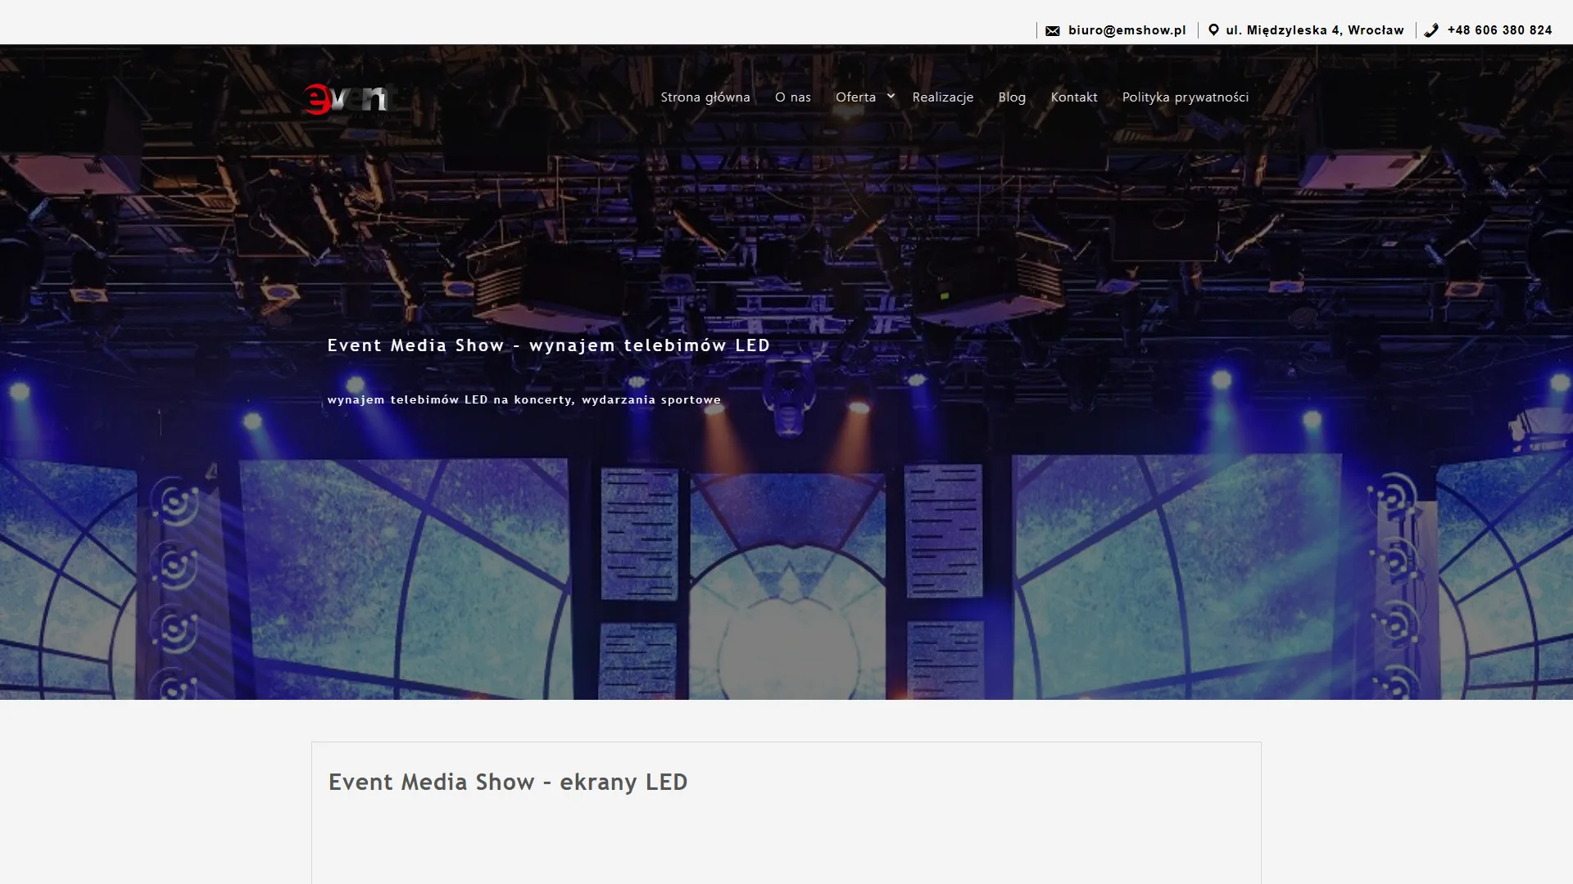Click the ul. Międzyleska 4, Wrocław address
The image size is (1573, 884).
(1315, 30)
